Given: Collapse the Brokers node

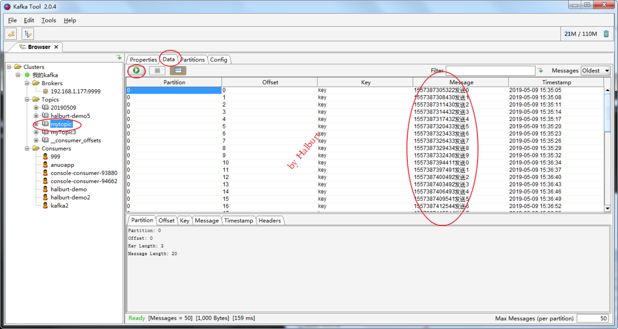Looking at the screenshot, I should [x=27, y=83].
